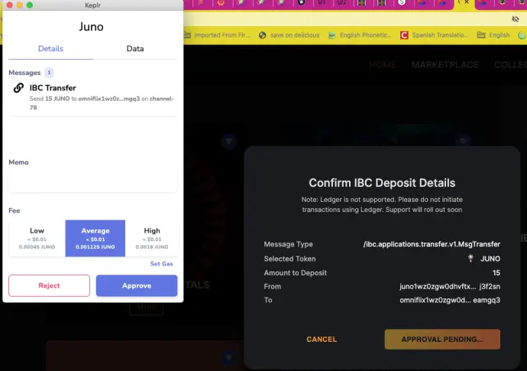Select the Amount to Deposit value 15
This screenshot has height=371, width=527.
coord(496,273)
